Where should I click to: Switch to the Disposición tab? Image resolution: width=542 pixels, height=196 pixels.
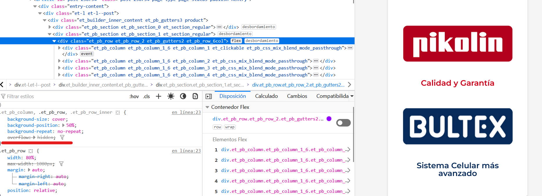(232, 96)
